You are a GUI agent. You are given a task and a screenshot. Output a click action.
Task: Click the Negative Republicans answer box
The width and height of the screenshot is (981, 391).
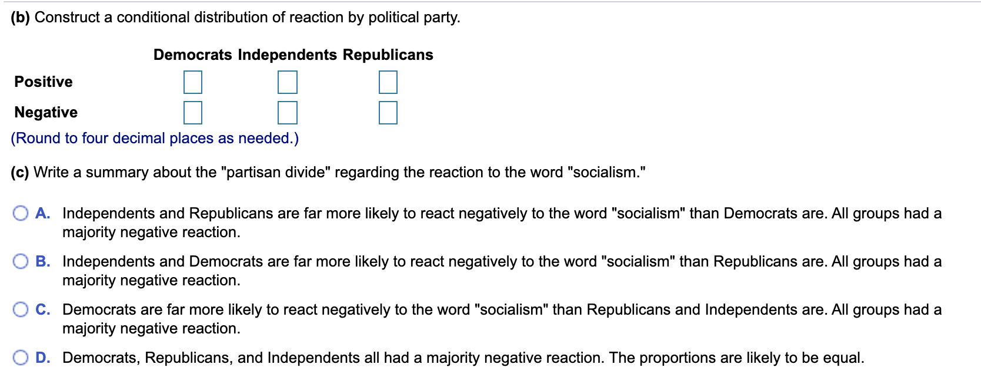point(388,113)
